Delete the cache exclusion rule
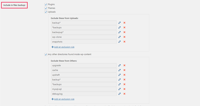This screenshot has height=106, width=200. point(124,70)
